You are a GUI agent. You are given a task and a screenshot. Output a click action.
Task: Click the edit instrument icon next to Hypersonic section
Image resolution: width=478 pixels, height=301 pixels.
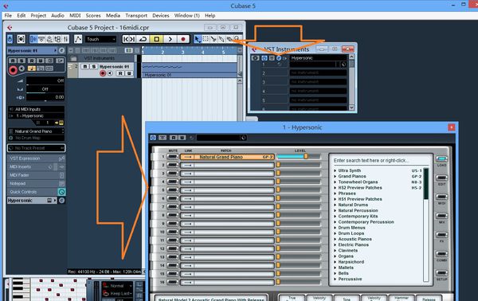point(61,201)
